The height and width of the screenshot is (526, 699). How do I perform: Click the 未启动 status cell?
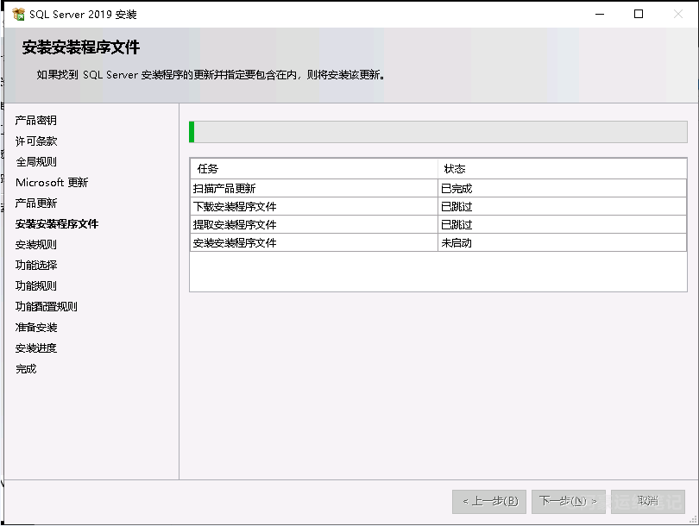pos(562,242)
